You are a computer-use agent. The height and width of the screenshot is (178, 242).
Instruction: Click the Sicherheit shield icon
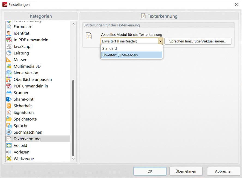click(x=9, y=106)
